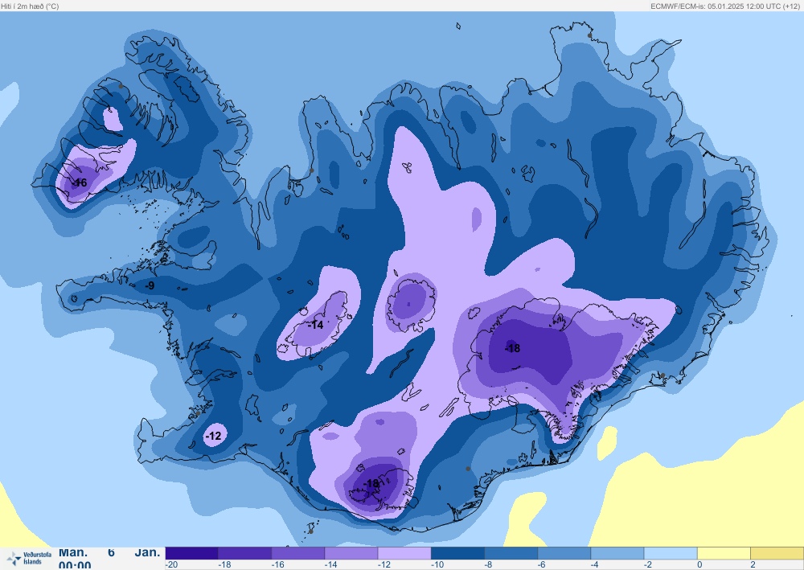Screen dimensions: 804x570
Task: Click the -18 label on the large eastern glacier
Action: tap(513, 349)
